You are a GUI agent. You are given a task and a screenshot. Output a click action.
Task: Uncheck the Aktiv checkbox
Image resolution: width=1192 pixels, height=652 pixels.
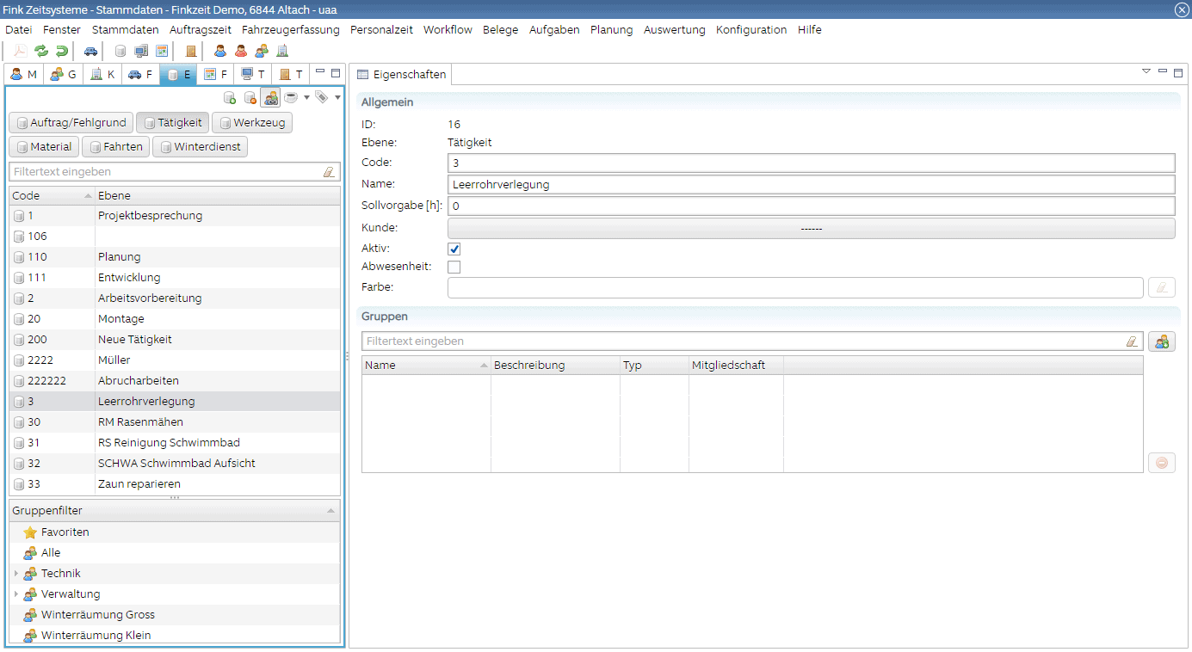click(454, 249)
